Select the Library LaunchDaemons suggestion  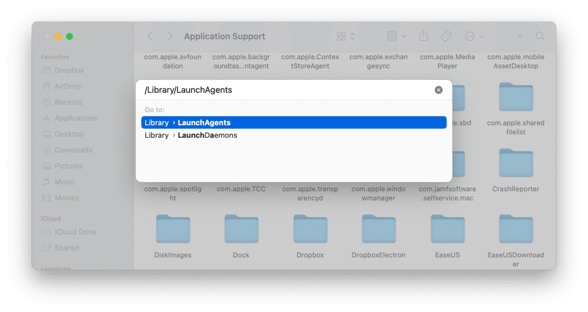click(294, 135)
